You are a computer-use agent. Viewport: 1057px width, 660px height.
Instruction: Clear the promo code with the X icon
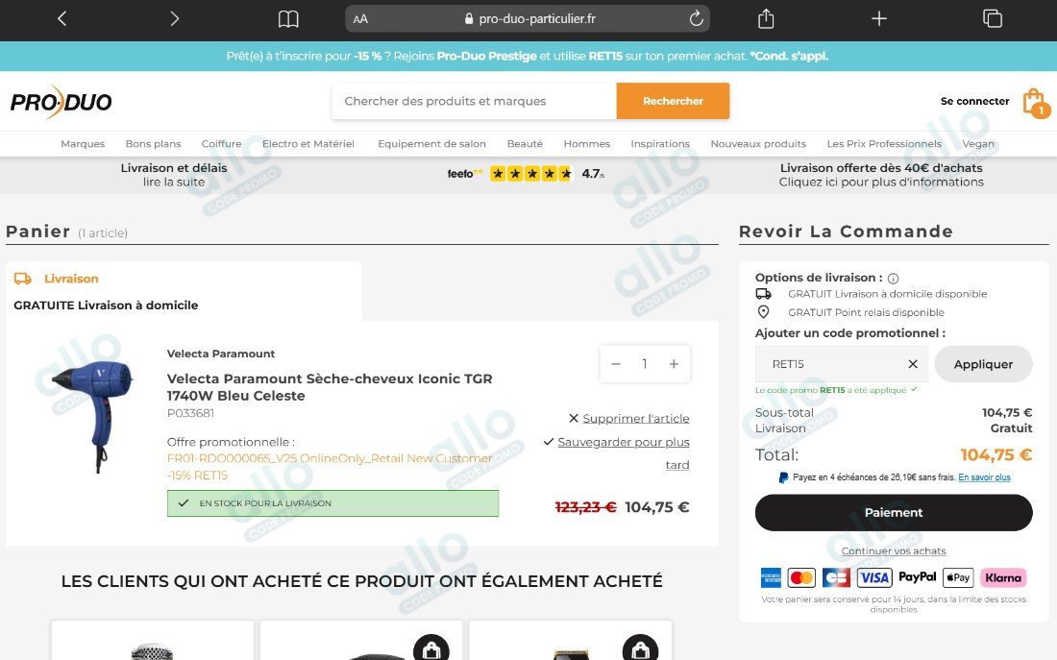pyautogui.click(x=913, y=364)
